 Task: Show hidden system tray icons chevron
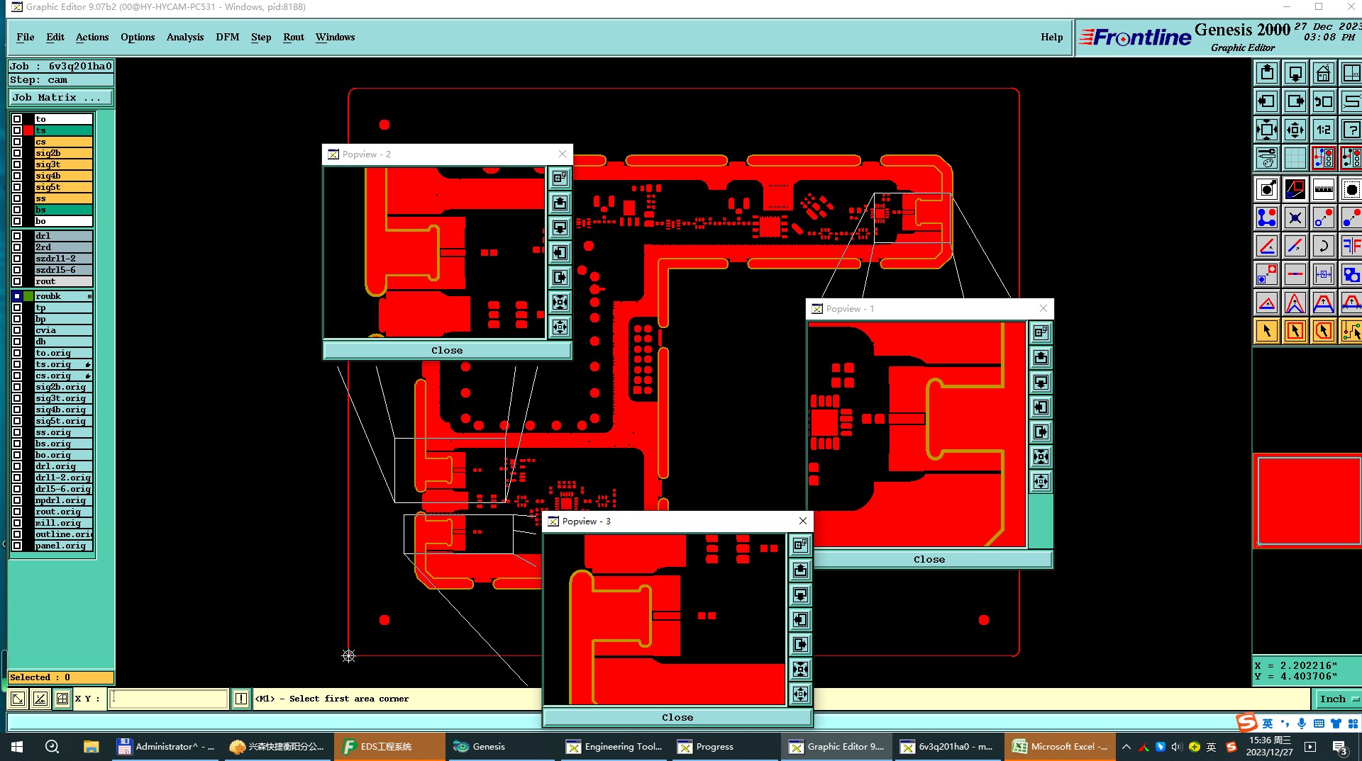coord(1126,746)
